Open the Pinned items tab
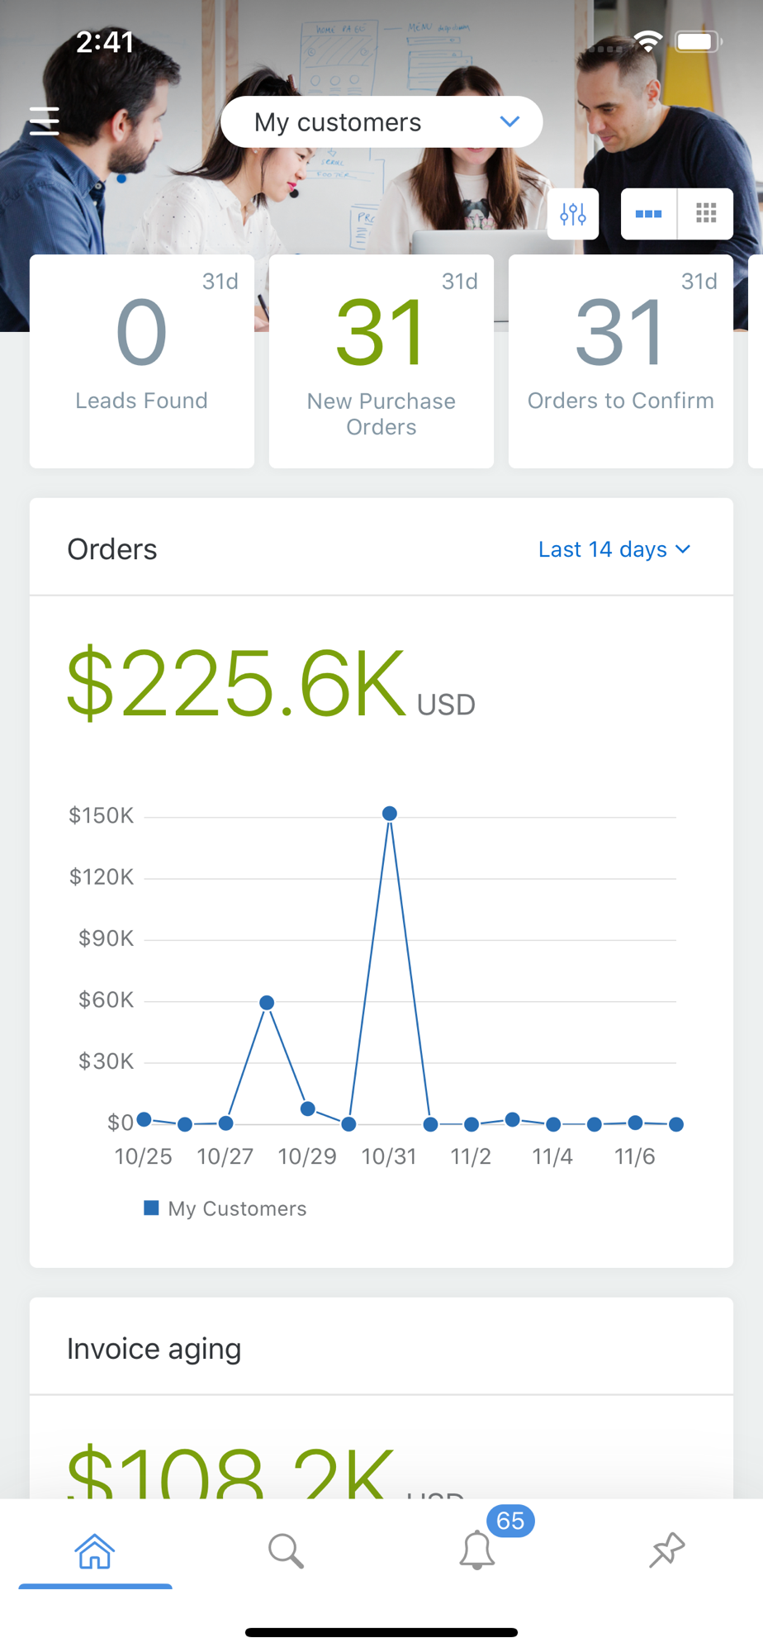This screenshot has height=1652, width=763. click(x=667, y=1550)
